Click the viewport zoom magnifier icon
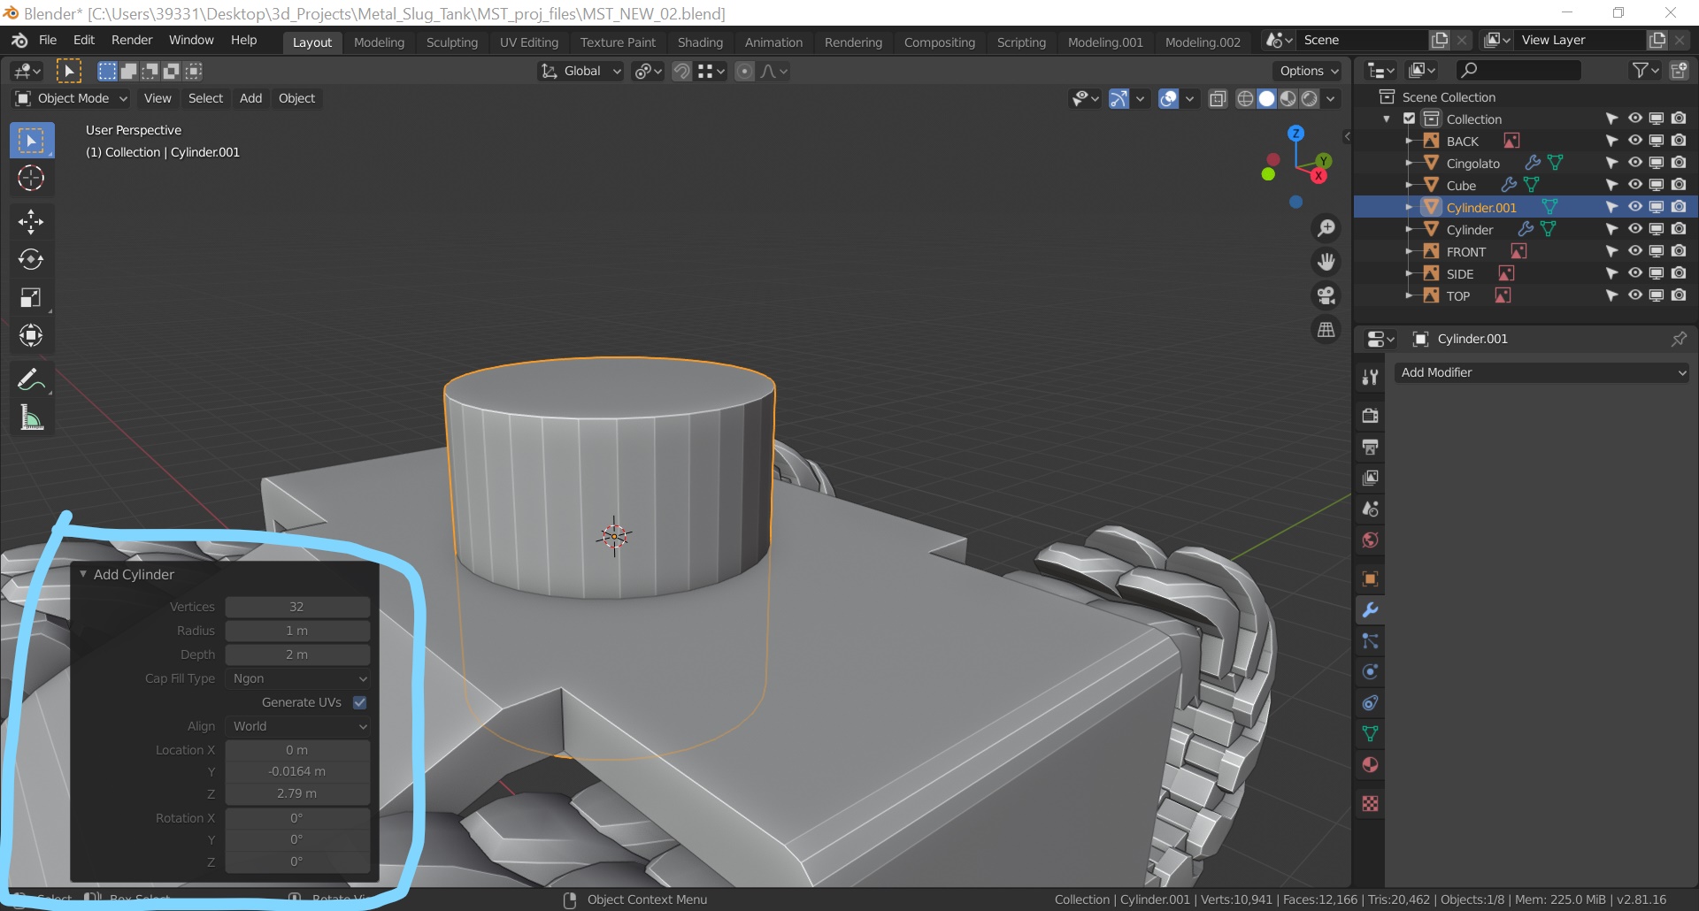The image size is (1699, 911). pyautogui.click(x=1326, y=228)
